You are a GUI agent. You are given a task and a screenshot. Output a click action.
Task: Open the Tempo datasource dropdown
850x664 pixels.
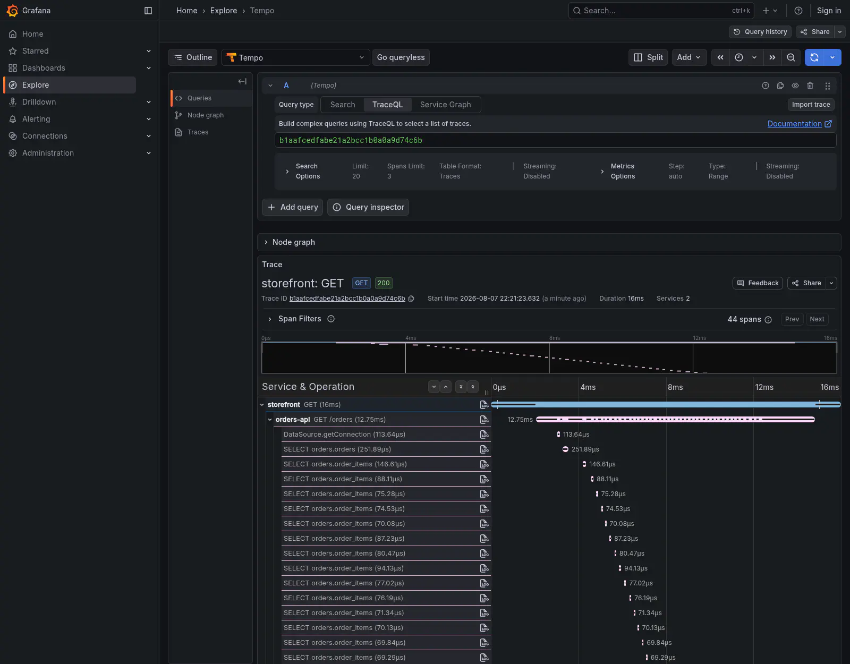pyautogui.click(x=295, y=57)
